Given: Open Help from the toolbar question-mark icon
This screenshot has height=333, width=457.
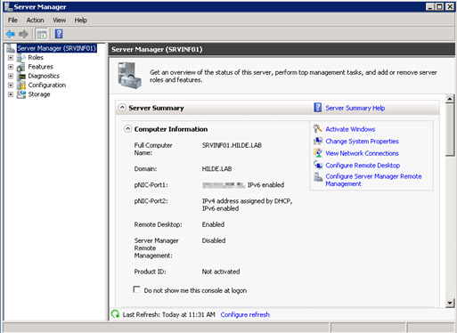Looking at the screenshot, I should [59, 34].
